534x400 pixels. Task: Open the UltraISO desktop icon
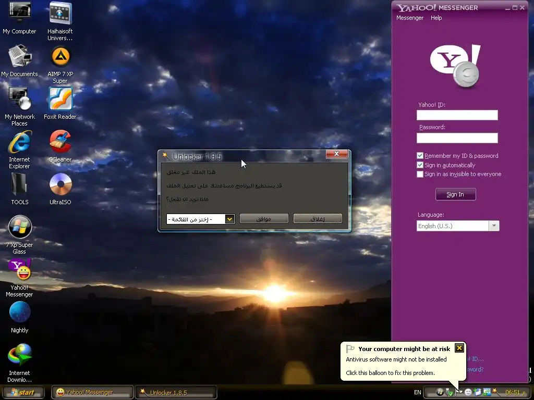coord(60,189)
